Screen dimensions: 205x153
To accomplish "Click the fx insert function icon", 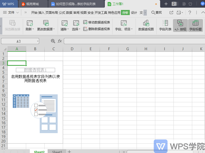I will click(59, 41).
